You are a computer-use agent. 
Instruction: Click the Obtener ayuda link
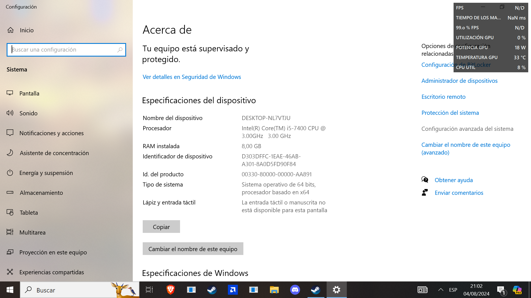(x=454, y=180)
